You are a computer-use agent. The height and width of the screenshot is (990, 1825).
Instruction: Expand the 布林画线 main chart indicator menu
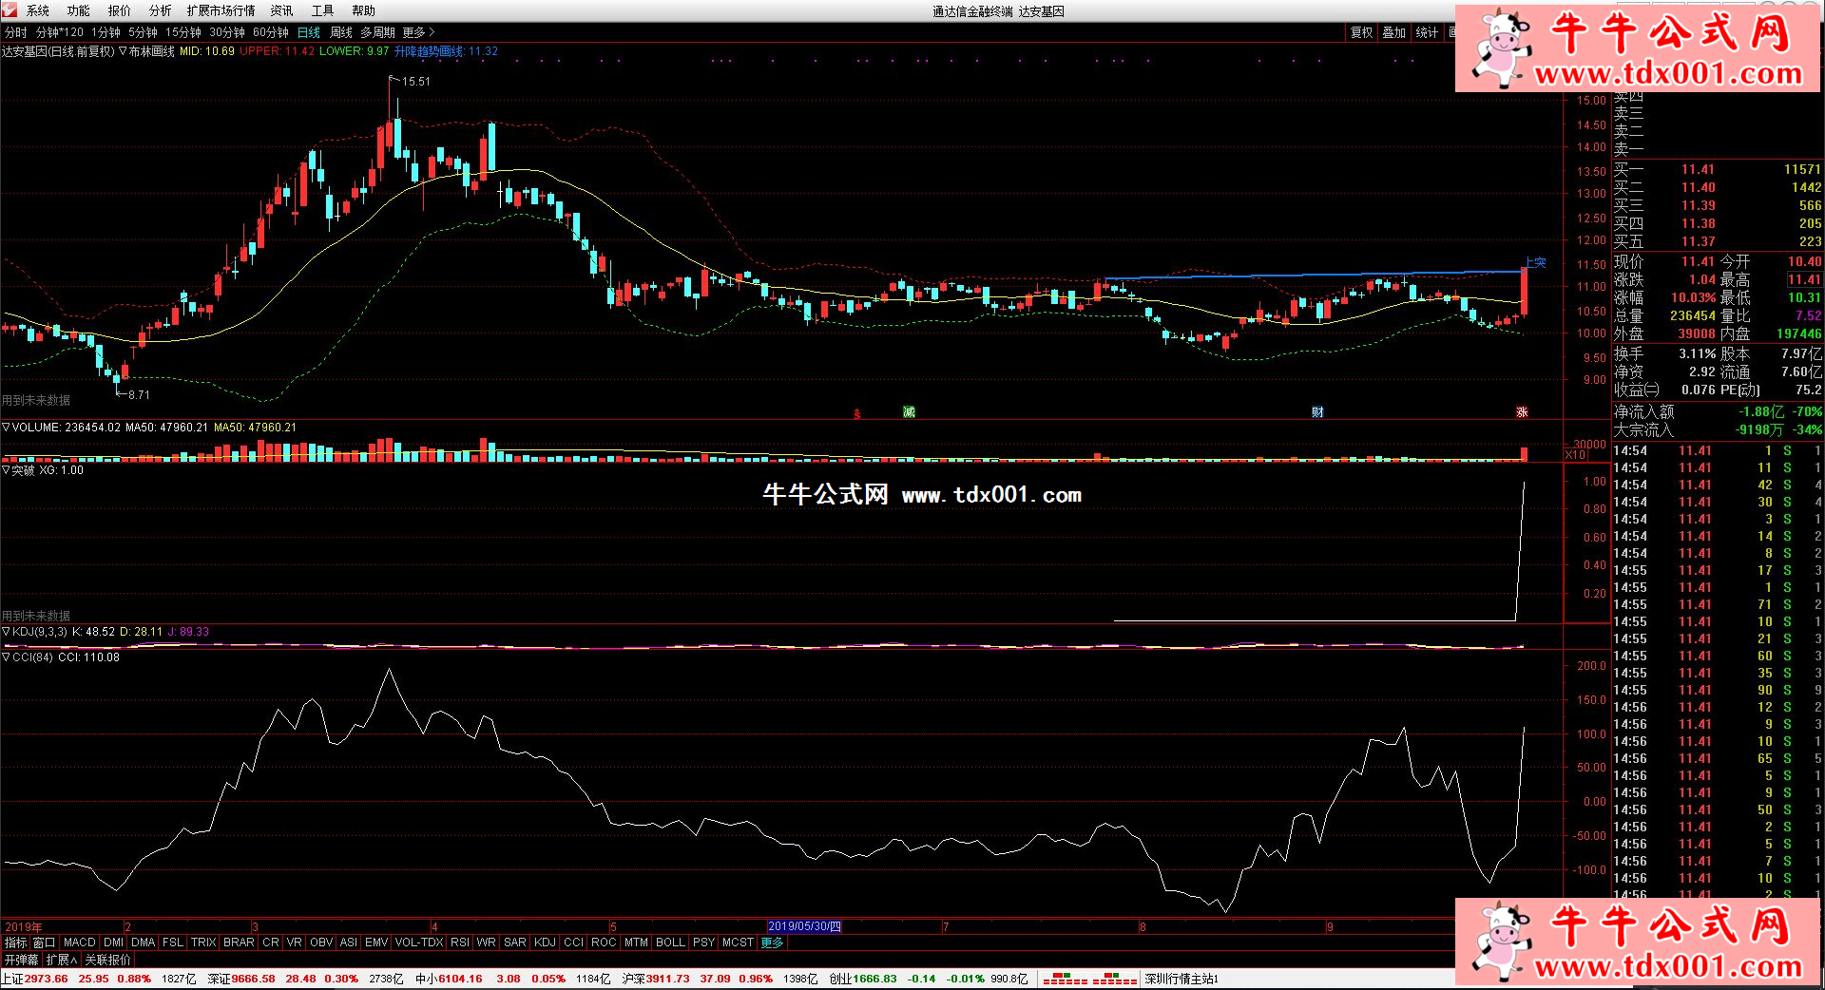pyautogui.click(x=123, y=51)
